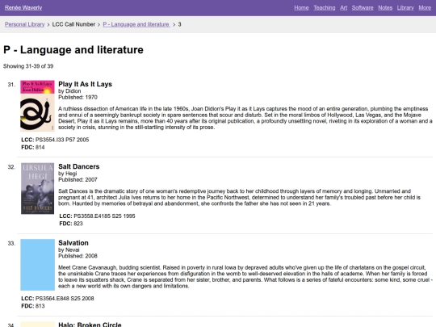Image resolution: width=436 pixels, height=327 pixels.
Task: Select the Salt Dancers title
Action: click(x=78, y=166)
